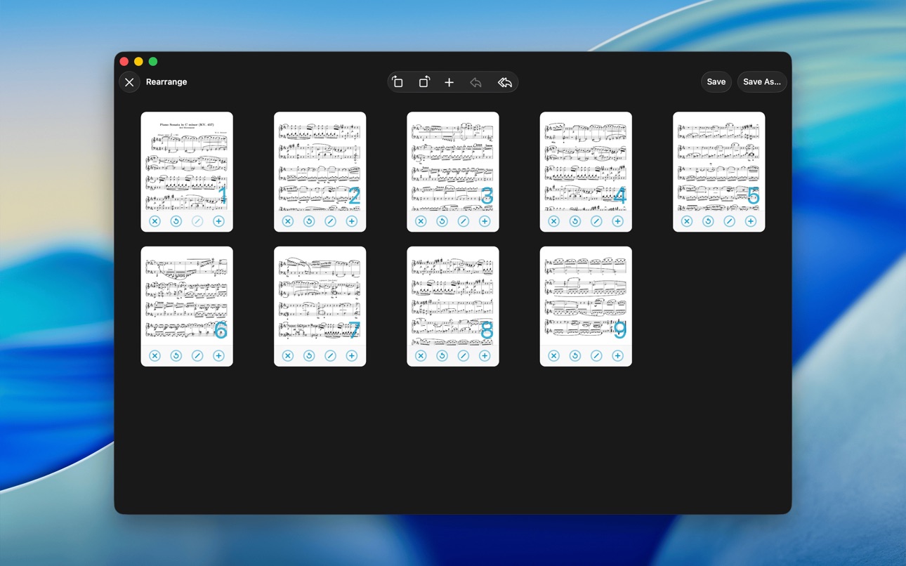This screenshot has width=906, height=566.
Task: Rotate page 6 using its circular arrow
Action: pyautogui.click(x=176, y=356)
